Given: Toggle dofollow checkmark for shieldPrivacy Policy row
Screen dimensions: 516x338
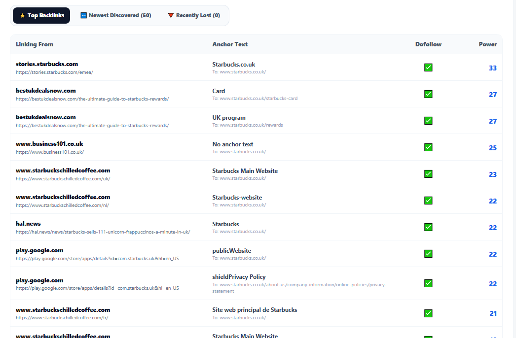Looking at the screenshot, I should coord(428,283).
